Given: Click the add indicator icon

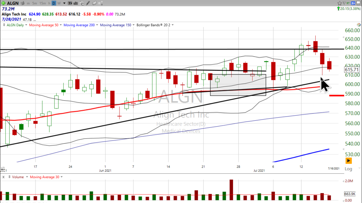Looking at the screenshot, I should (x=82, y=3).
